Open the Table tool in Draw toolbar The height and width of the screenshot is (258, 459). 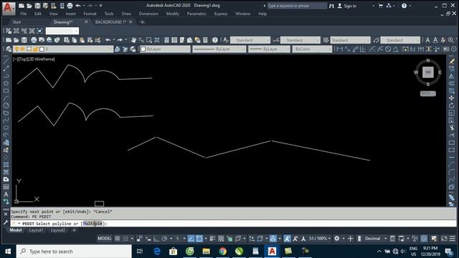(x=6, y=187)
